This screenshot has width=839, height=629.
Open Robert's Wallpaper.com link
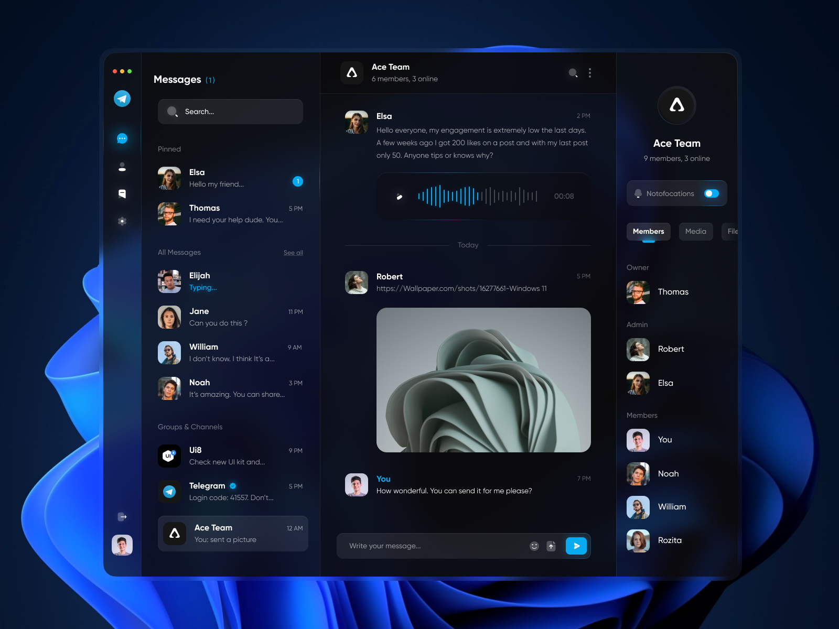click(x=461, y=289)
